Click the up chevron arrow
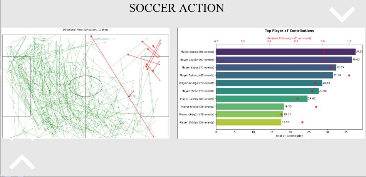Image resolution: width=366 pixels, height=177 pixels. 22,162
